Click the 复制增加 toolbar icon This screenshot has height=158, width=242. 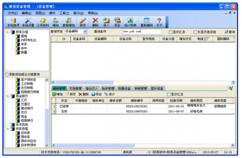pos(69,22)
